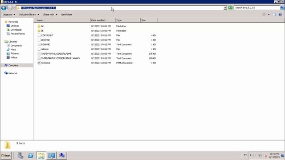The width and height of the screenshot is (285, 160).
Task: Click the Action Center flag tray icon
Action: [x=255, y=156]
